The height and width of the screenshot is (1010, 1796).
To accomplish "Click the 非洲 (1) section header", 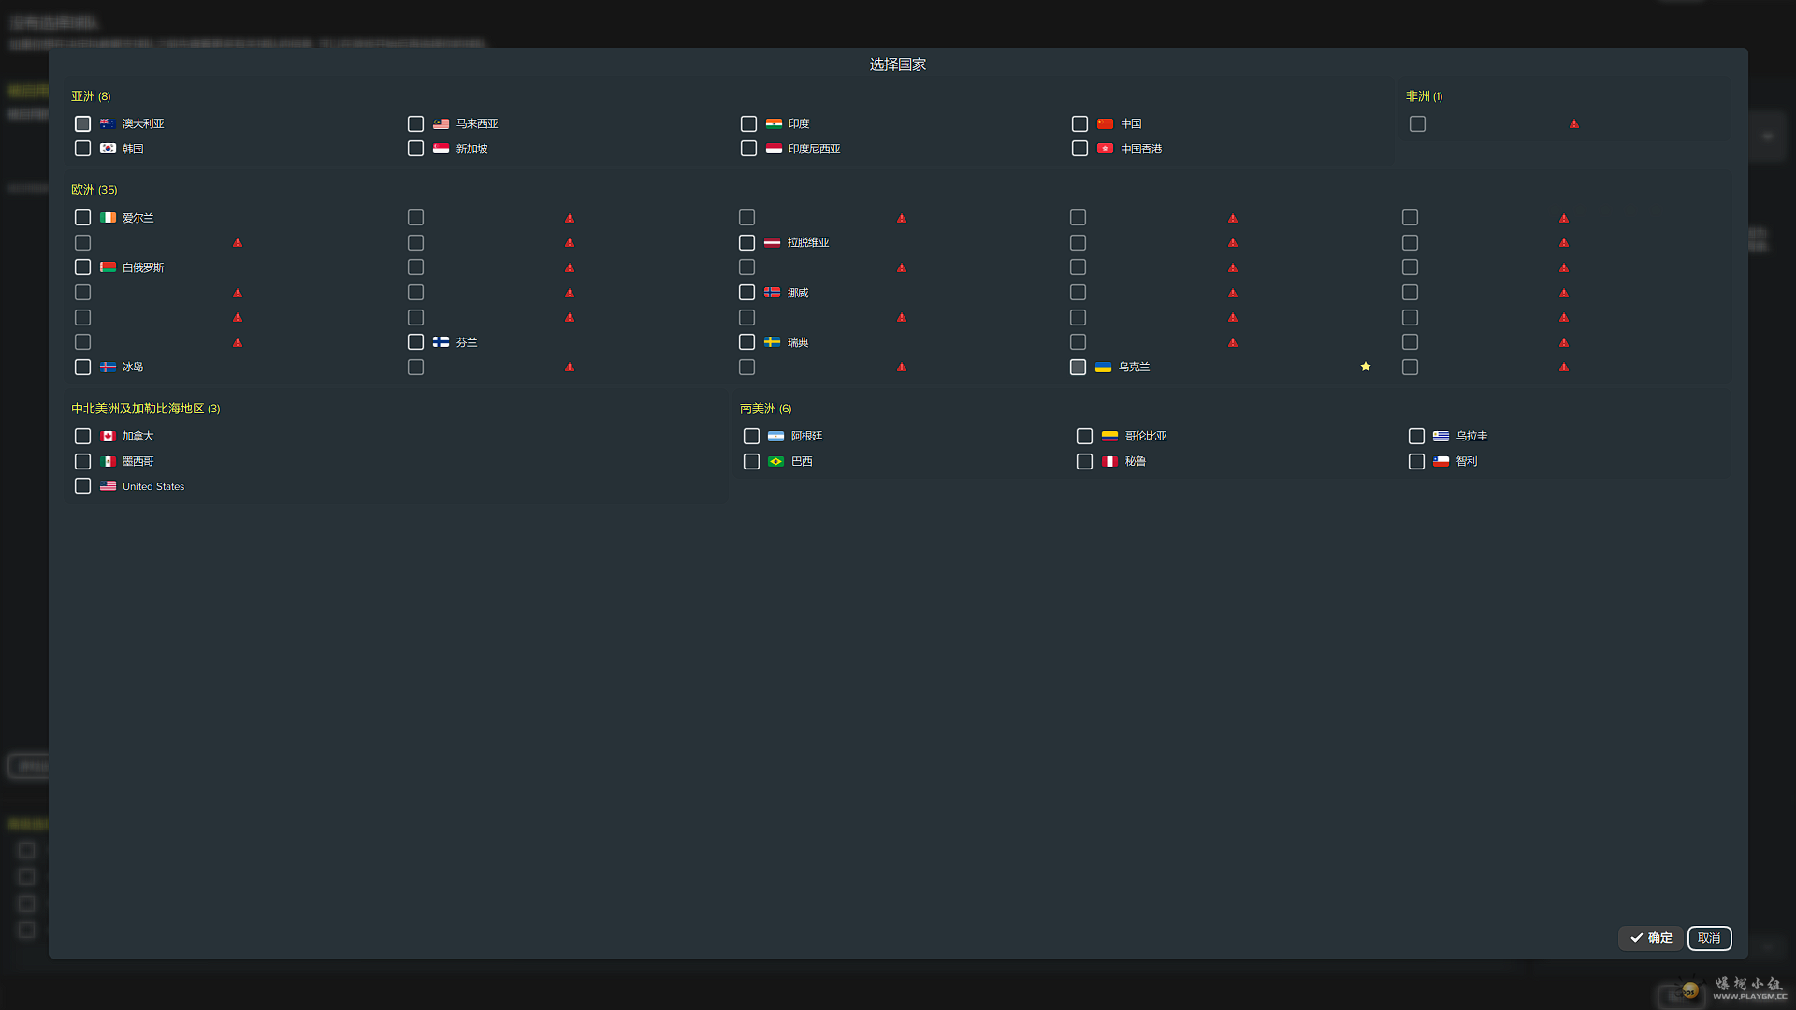I will (x=1424, y=96).
